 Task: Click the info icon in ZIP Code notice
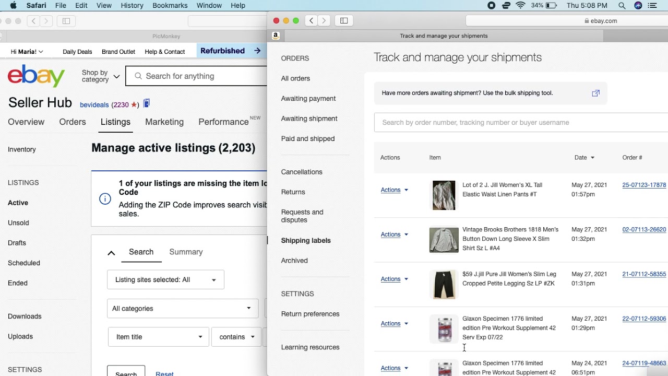pyautogui.click(x=105, y=198)
